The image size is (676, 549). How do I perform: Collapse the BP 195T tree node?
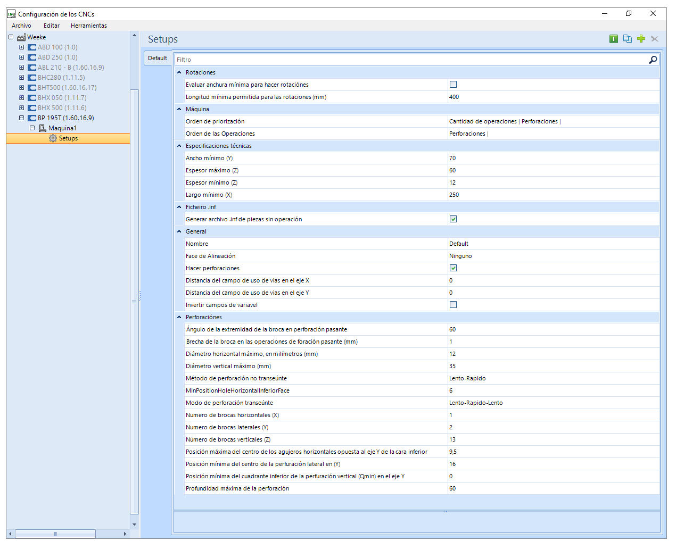point(21,118)
